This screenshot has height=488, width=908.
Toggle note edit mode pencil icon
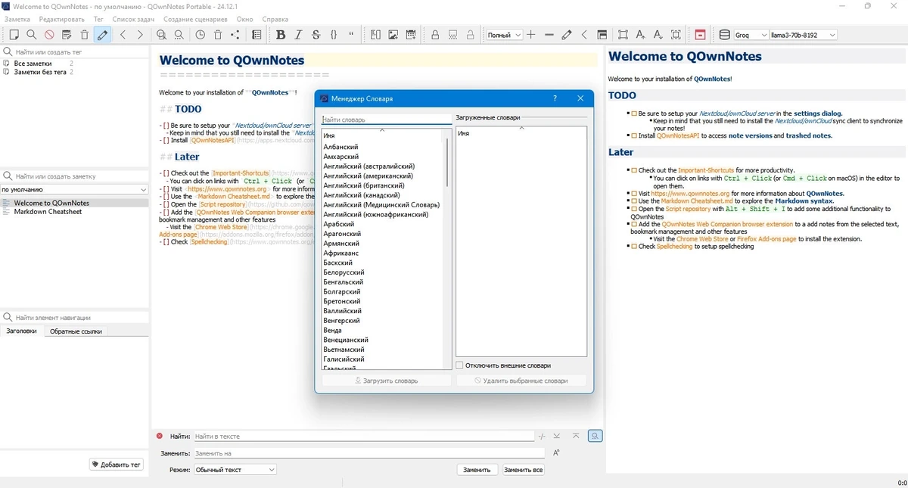click(102, 35)
